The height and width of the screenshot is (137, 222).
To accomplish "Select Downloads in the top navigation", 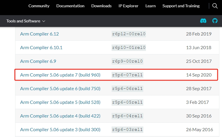I will pos(101,6).
